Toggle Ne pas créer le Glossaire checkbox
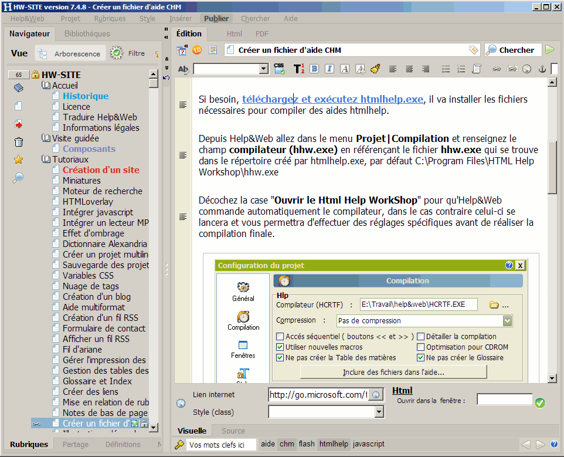564x457 pixels. click(420, 358)
